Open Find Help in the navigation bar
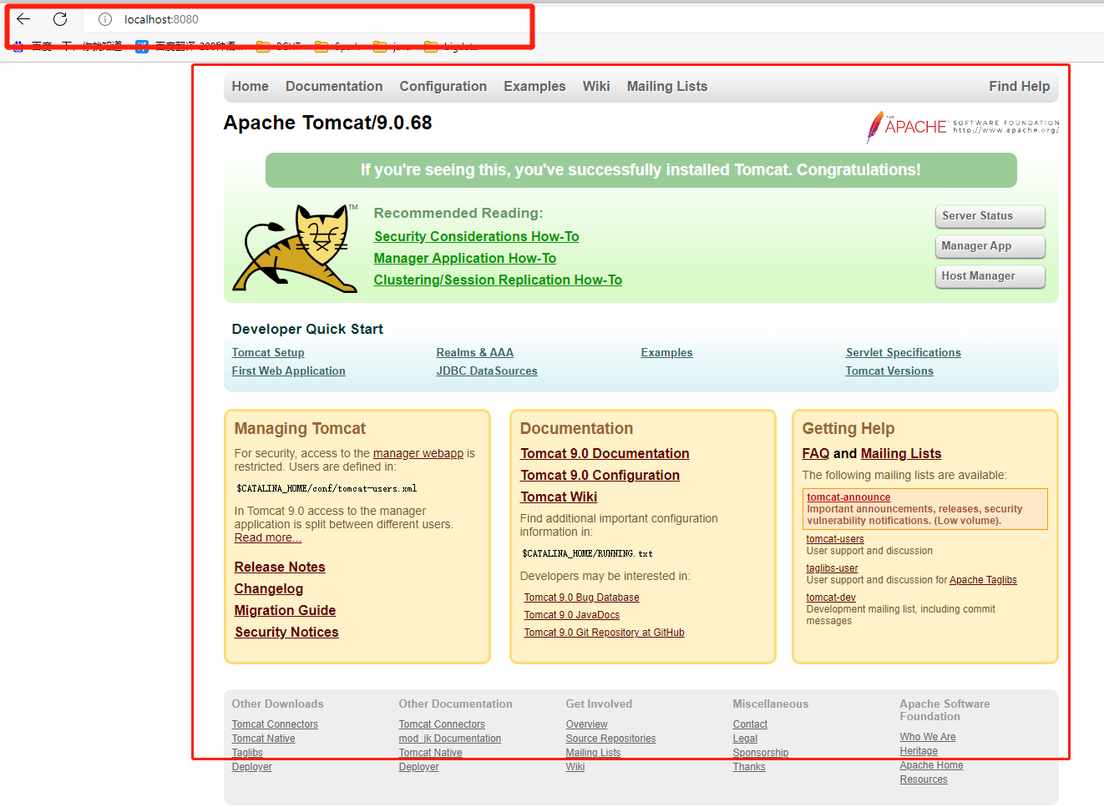1104x807 pixels. click(x=1020, y=86)
